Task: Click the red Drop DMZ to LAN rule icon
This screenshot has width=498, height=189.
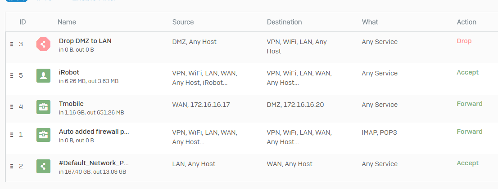Action: coord(43,44)
